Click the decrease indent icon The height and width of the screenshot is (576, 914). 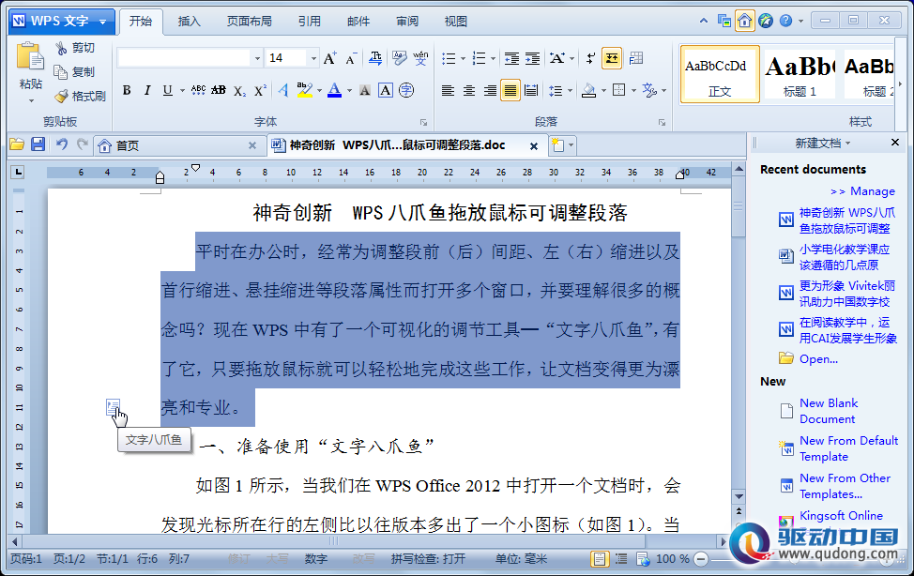coord(511,58)
